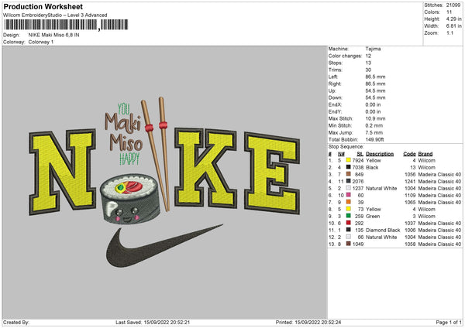465x328 pixels.
Task: Click the Max Jump value '7.5 mm'
Action: tap(374, 132)
